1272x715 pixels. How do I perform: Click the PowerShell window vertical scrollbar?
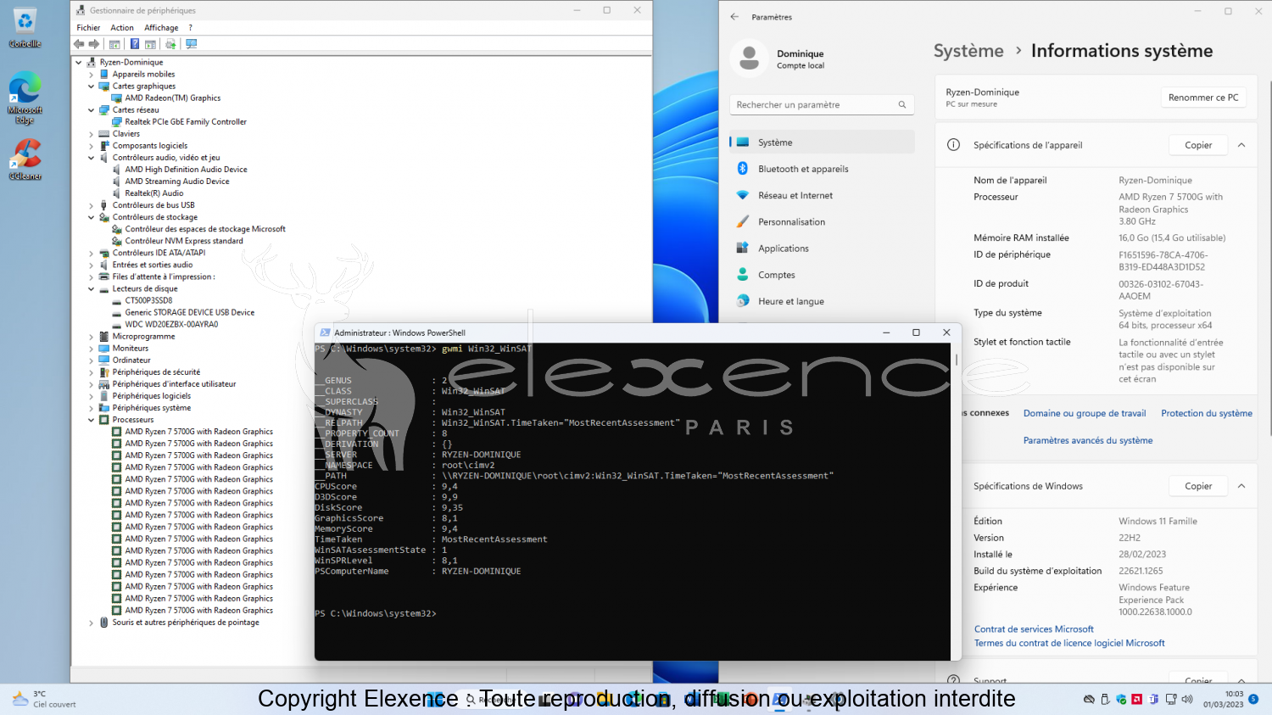pyautogui.click(x=957, y=501)
